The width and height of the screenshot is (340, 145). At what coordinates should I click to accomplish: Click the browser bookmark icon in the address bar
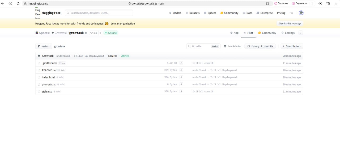pyautogui.click(x=267, y=4)
